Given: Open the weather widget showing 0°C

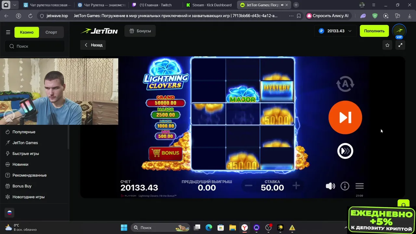Looking at the screenshot, I should (21, 227).
